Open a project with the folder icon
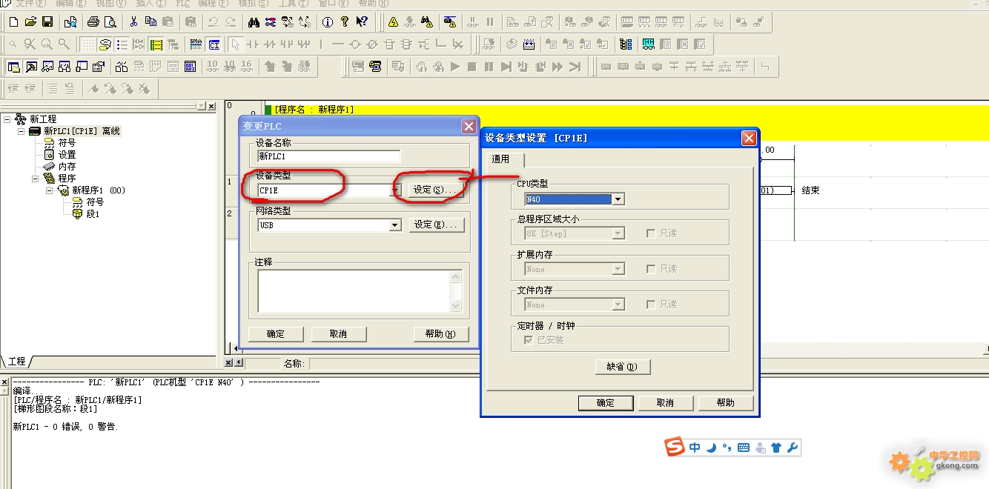Screen dimensions: 989x489 coord(30,22)
